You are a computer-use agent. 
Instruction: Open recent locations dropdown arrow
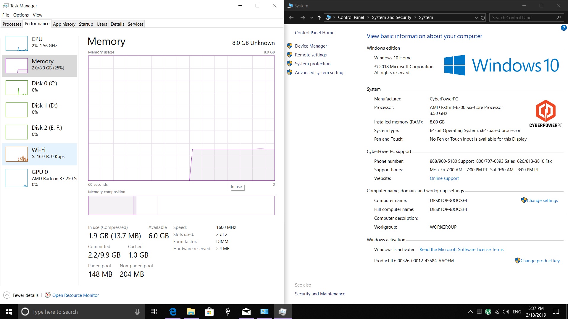coord(312,18)
